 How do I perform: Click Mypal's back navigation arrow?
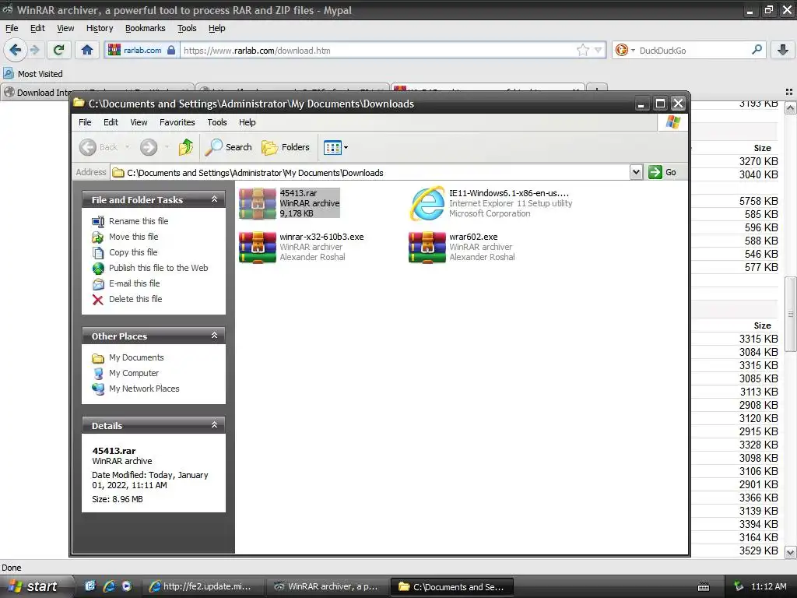click(x=15, y=50)
